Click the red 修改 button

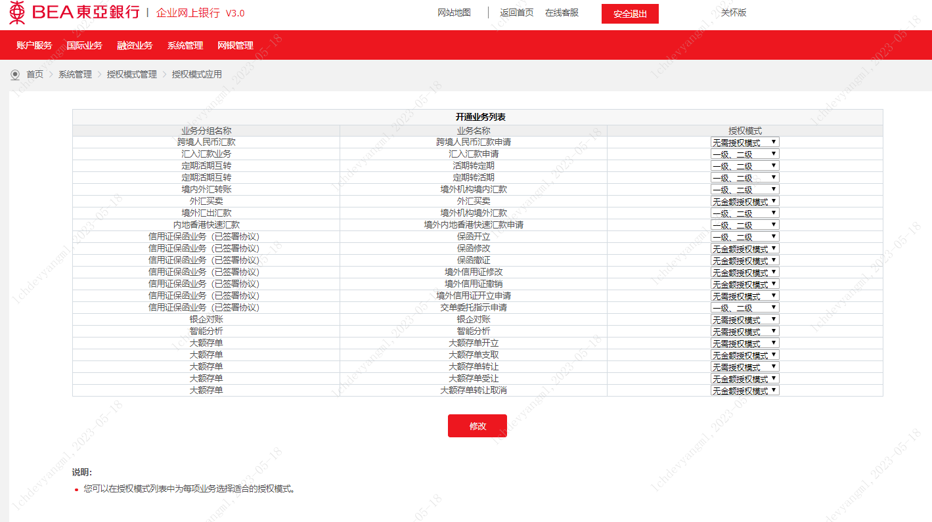point(477,425)
